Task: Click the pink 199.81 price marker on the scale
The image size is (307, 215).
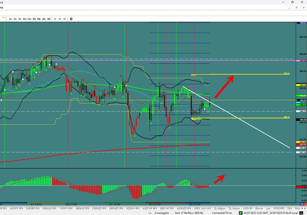Action: (x=301, y=61)
